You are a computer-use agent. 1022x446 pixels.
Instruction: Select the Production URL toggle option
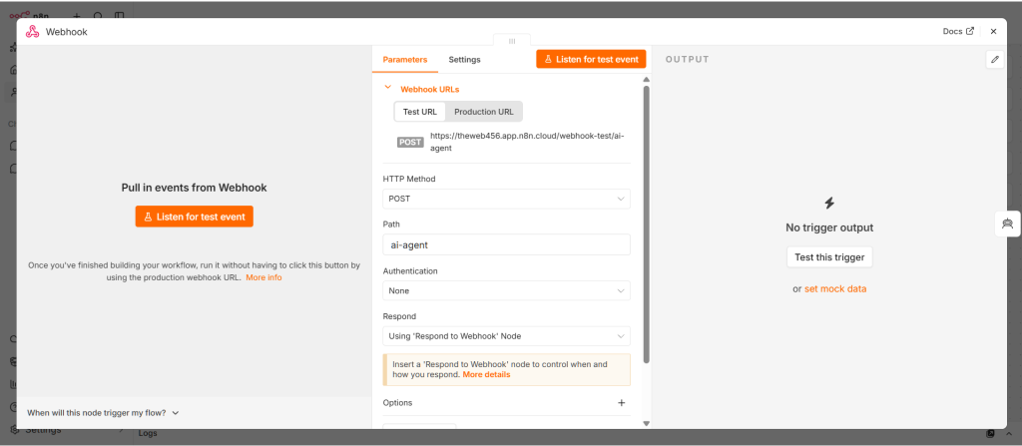click(484, 112)
